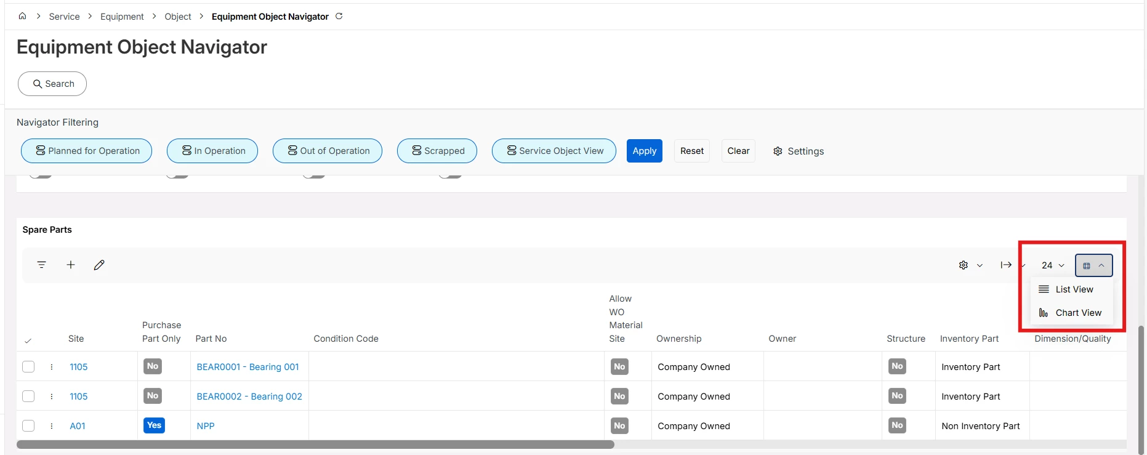Open row actions menu for NPP row
The image size is (1147, 455).
(52, 426)
